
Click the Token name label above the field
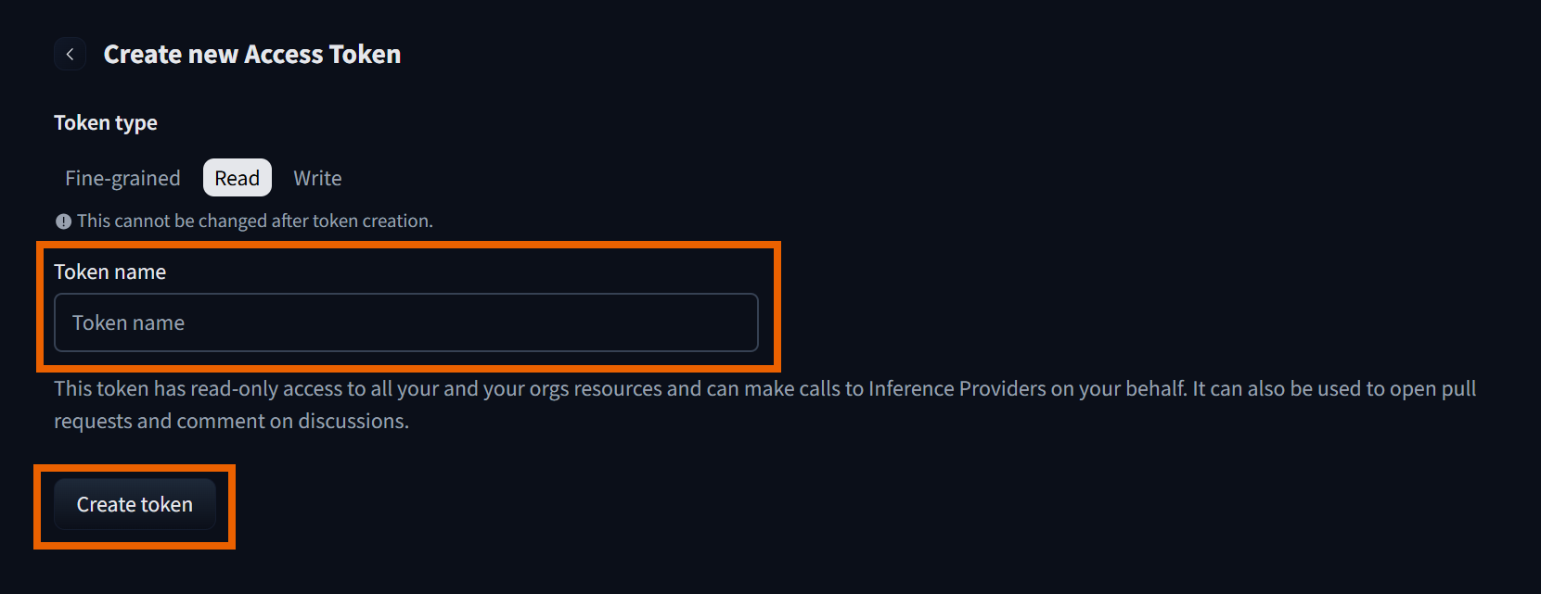[x=109, y=272]
